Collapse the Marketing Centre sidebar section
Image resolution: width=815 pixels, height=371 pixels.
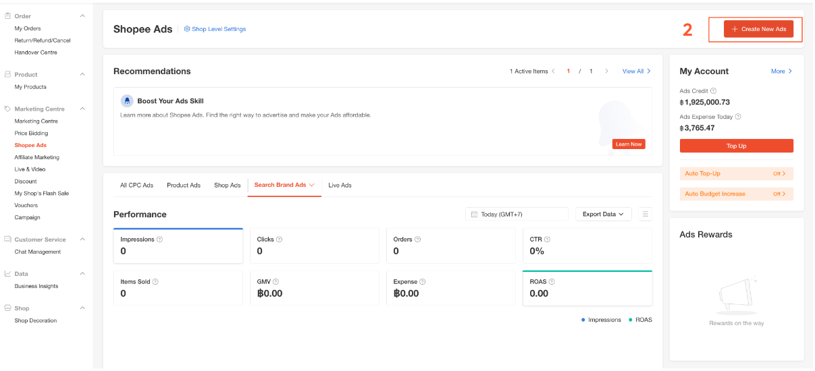pyautogui.click(x=82, y=109)
